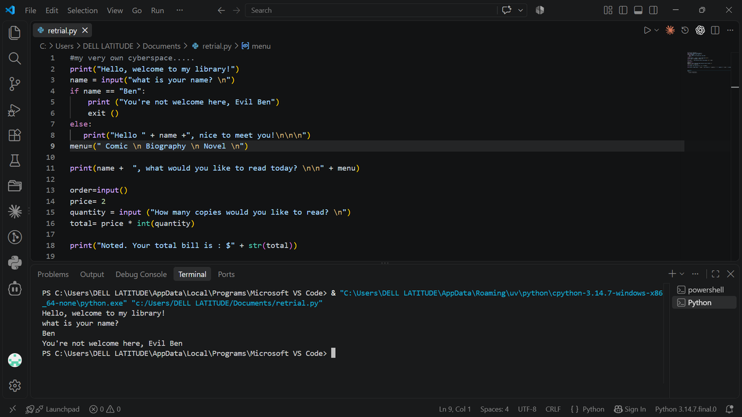The width and height of the screenshot is (742, 417).
Task: Select the retrial.py editor tab
Action: click(x=62, y=30)
